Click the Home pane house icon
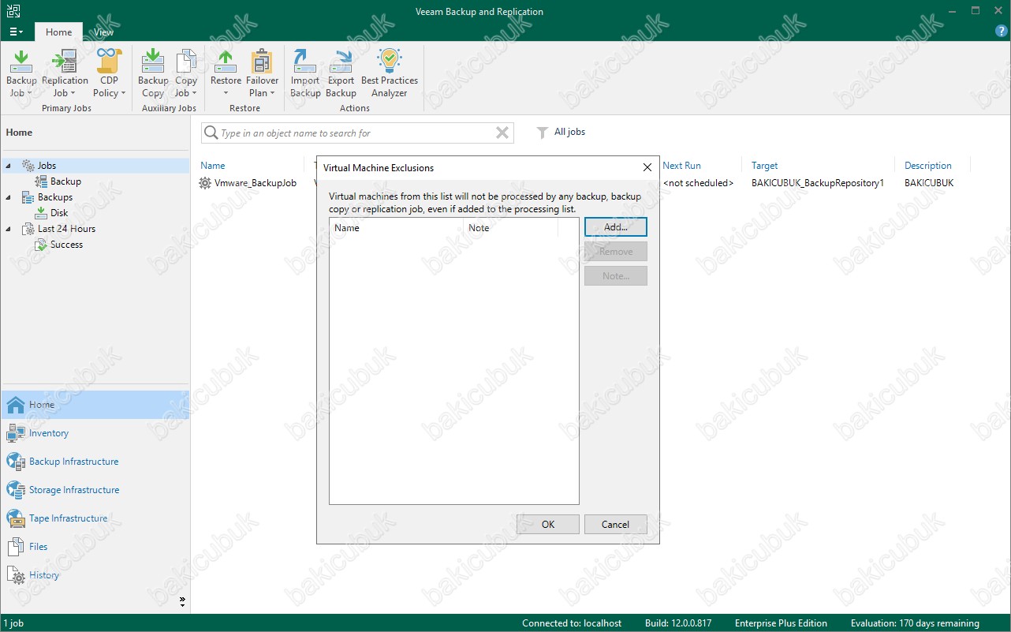The height and width of the screenshot is (632, 1011). [x=16, y=405]
